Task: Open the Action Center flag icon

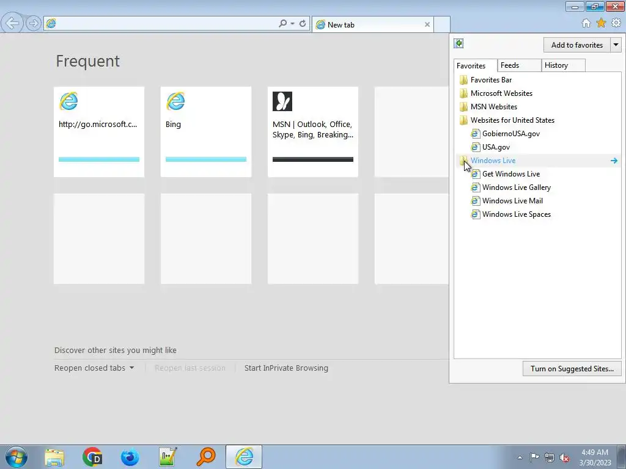Action: [x=534, y=457]
